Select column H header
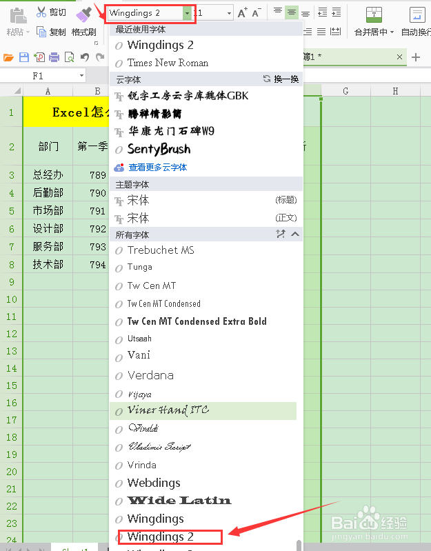 click(396, 91)
